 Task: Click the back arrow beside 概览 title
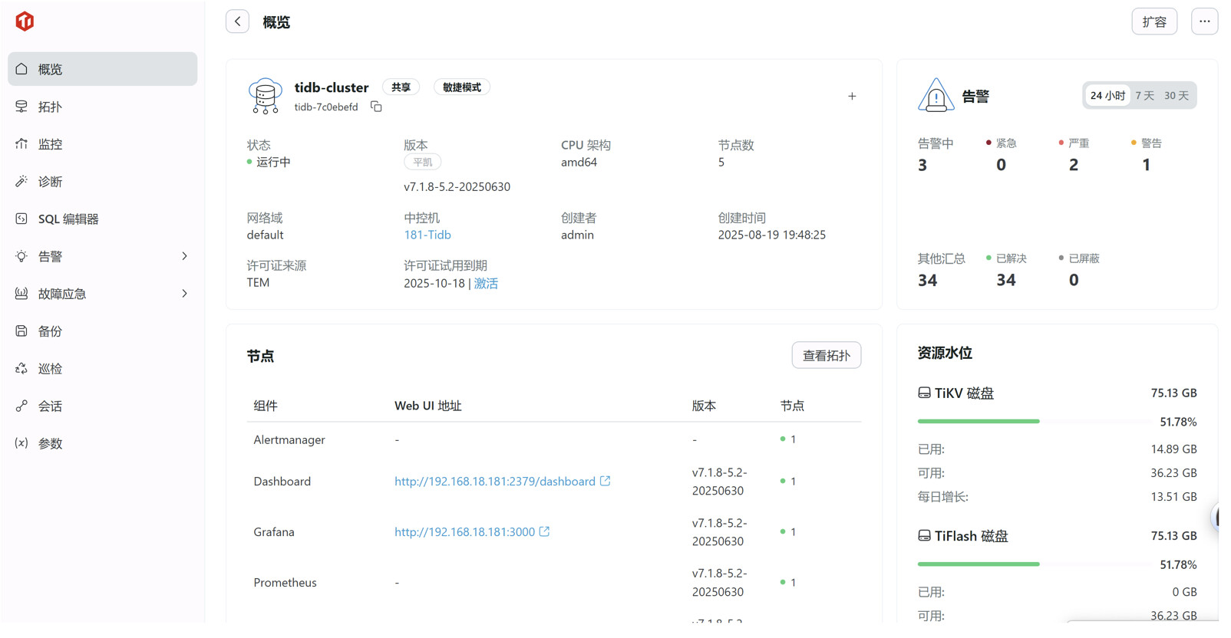pos(237,21)
